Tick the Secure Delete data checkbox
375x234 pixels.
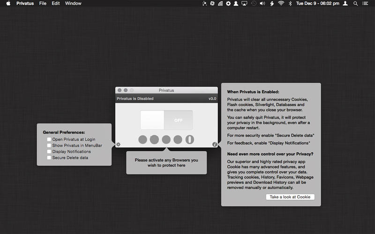click(49, 158)
